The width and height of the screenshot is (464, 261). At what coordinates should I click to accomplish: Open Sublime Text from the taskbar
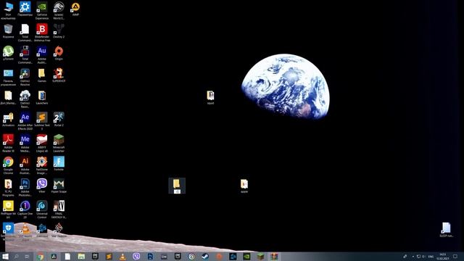coord(109,257)
